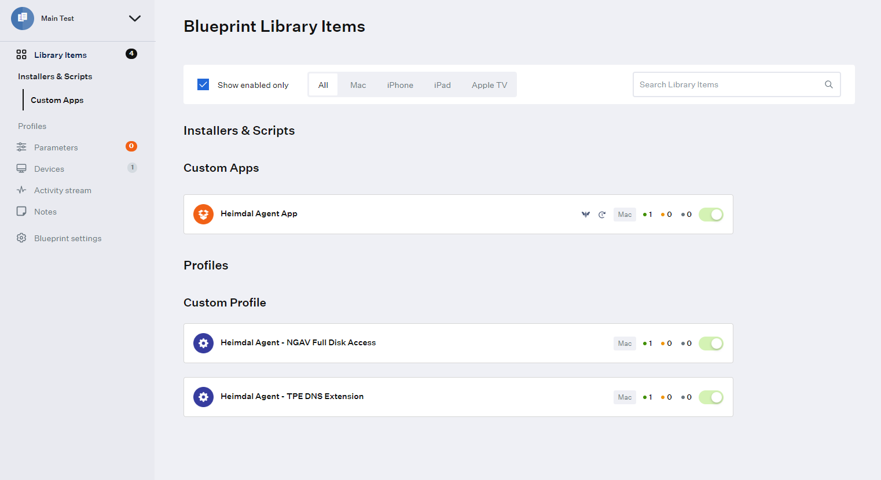Click the Mac tag on TPE DNS Extension
This screenshot has width=881, height=480.
click(x=625, y=397)
